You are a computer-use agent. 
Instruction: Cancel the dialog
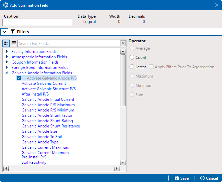click(209, 178)
